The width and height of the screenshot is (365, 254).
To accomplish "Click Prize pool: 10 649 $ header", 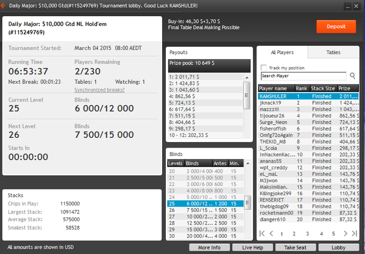I will [x=209, y=66].
